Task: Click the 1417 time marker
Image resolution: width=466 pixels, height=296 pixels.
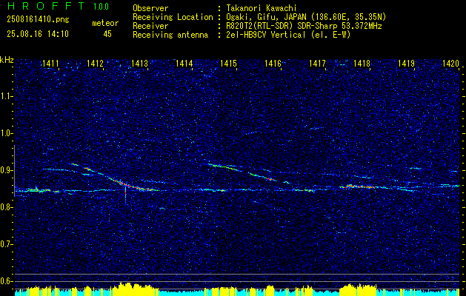Action: tap(317, 63)
